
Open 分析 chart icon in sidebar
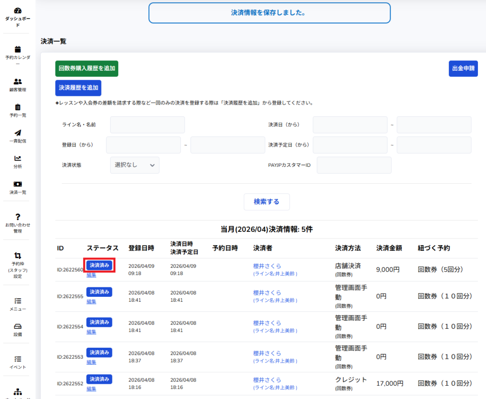[x=18, y=159]
